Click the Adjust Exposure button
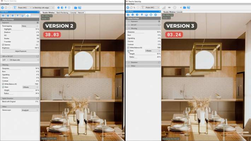Image resolution: width=251 pixels, height=141 pixels. point(21,51)
